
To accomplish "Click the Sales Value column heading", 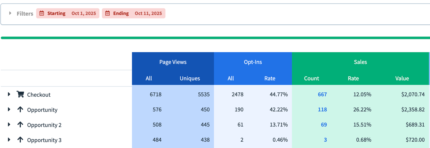I will click(x=402, y=78).
